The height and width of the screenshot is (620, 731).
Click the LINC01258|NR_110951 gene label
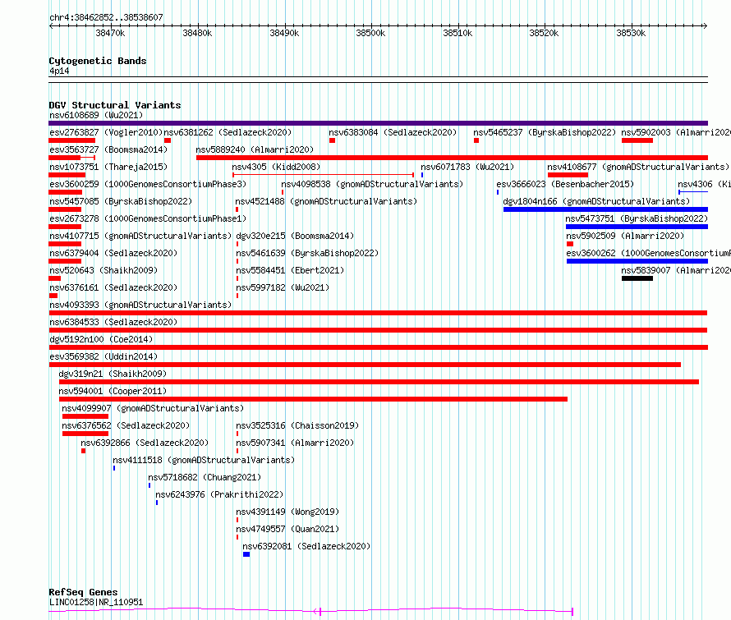(x=96, y=602)
